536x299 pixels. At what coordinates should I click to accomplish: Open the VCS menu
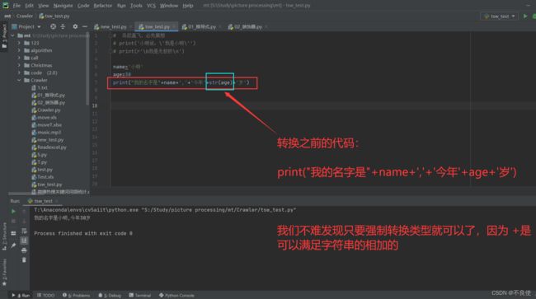point(151,6)
